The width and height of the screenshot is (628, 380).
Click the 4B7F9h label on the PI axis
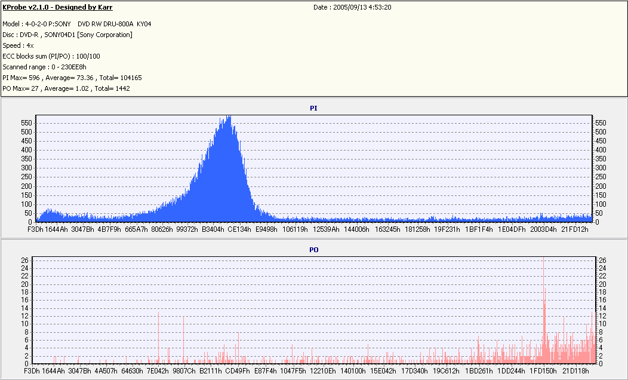click(109, 229)
